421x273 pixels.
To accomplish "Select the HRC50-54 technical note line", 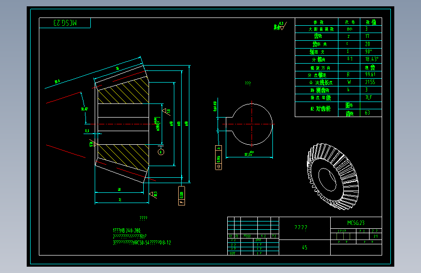I will coord(142,242).
